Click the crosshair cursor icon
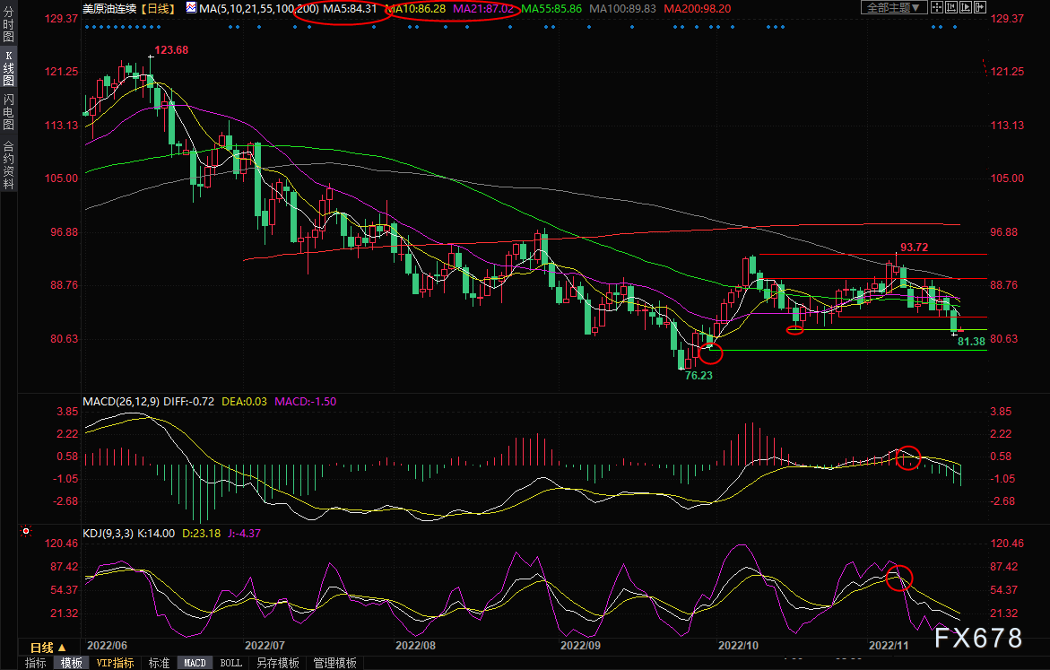 click(x=936, y=7)
